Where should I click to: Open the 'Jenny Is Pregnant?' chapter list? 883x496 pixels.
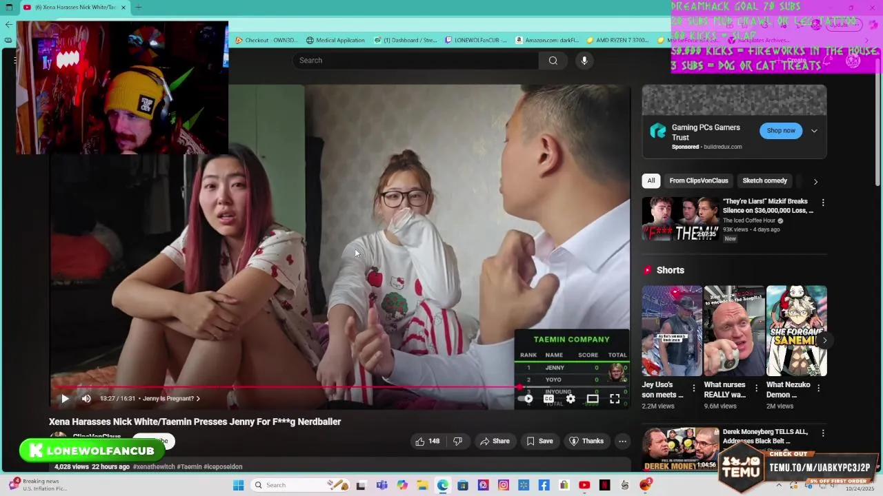click(x=171, y=398)
